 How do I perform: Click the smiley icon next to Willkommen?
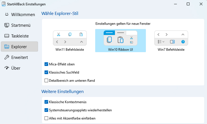tap(7, 14)
